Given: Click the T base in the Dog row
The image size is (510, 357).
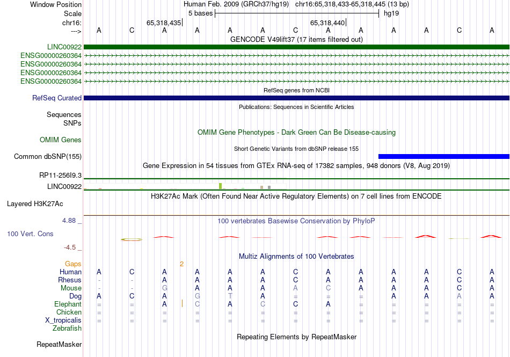Looking at the screenshot, I should pos(230,296).
